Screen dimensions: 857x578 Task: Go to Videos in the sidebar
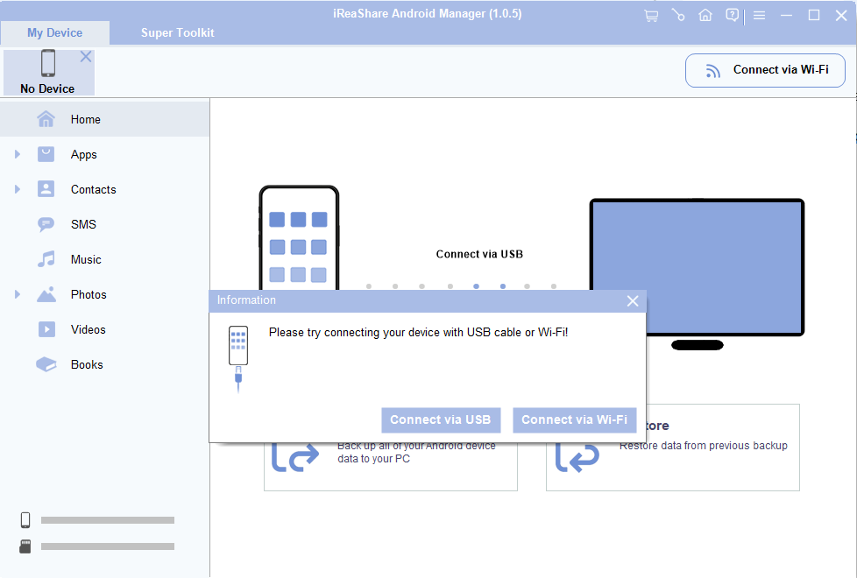(88, 329)
